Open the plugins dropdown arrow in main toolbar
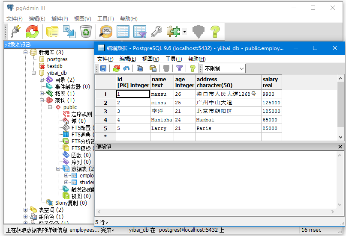This screenshot has height=236, width=346. click(184, 32)
